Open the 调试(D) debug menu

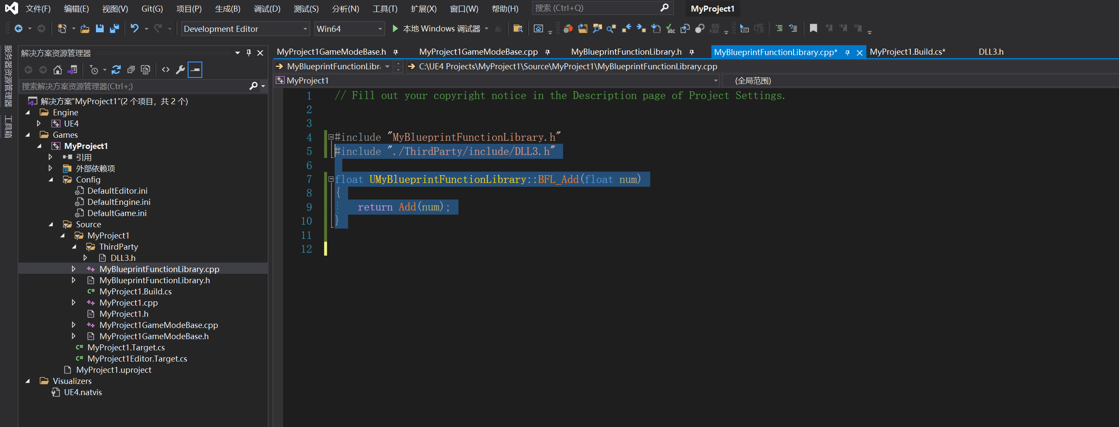(x=267, y=9)
